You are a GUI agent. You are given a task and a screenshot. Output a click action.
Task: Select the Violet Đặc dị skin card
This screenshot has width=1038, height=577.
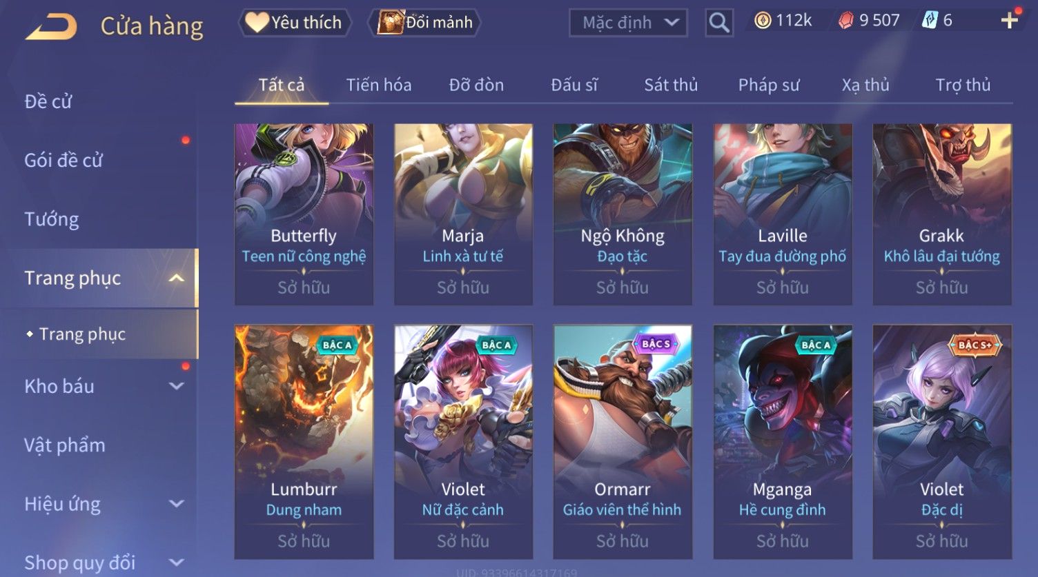942,441
